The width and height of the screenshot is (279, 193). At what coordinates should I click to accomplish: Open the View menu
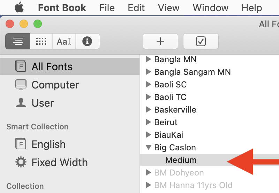168,8
